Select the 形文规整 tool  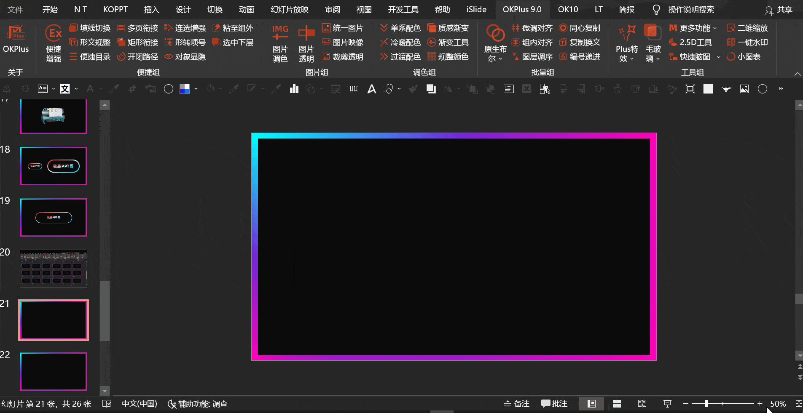click(90, 43)
